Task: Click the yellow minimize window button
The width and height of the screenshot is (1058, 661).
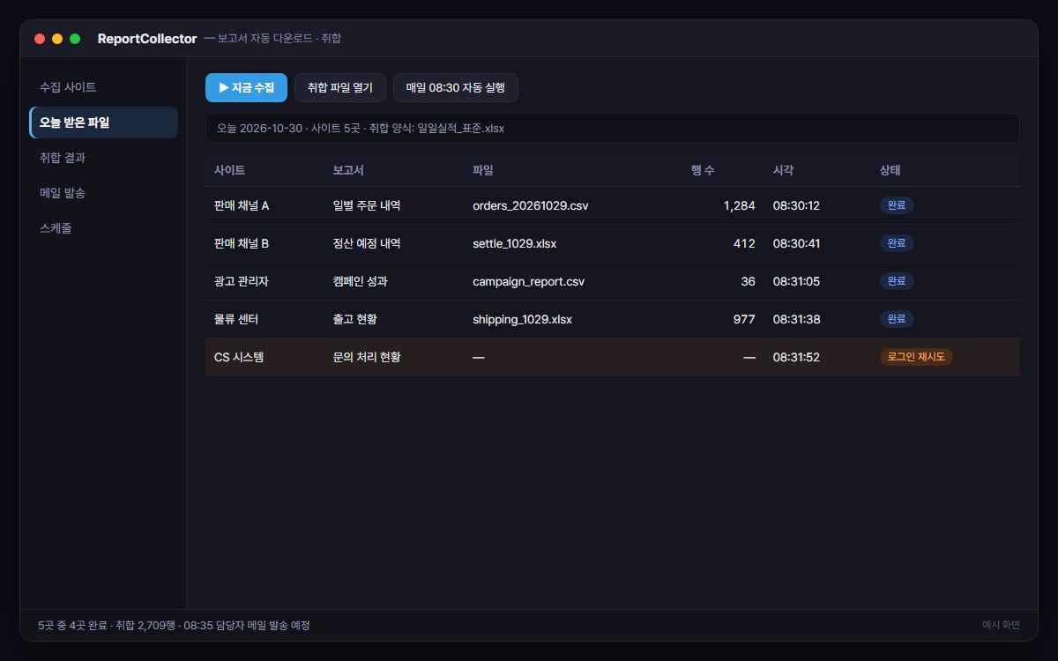Action: click(57, 39)
